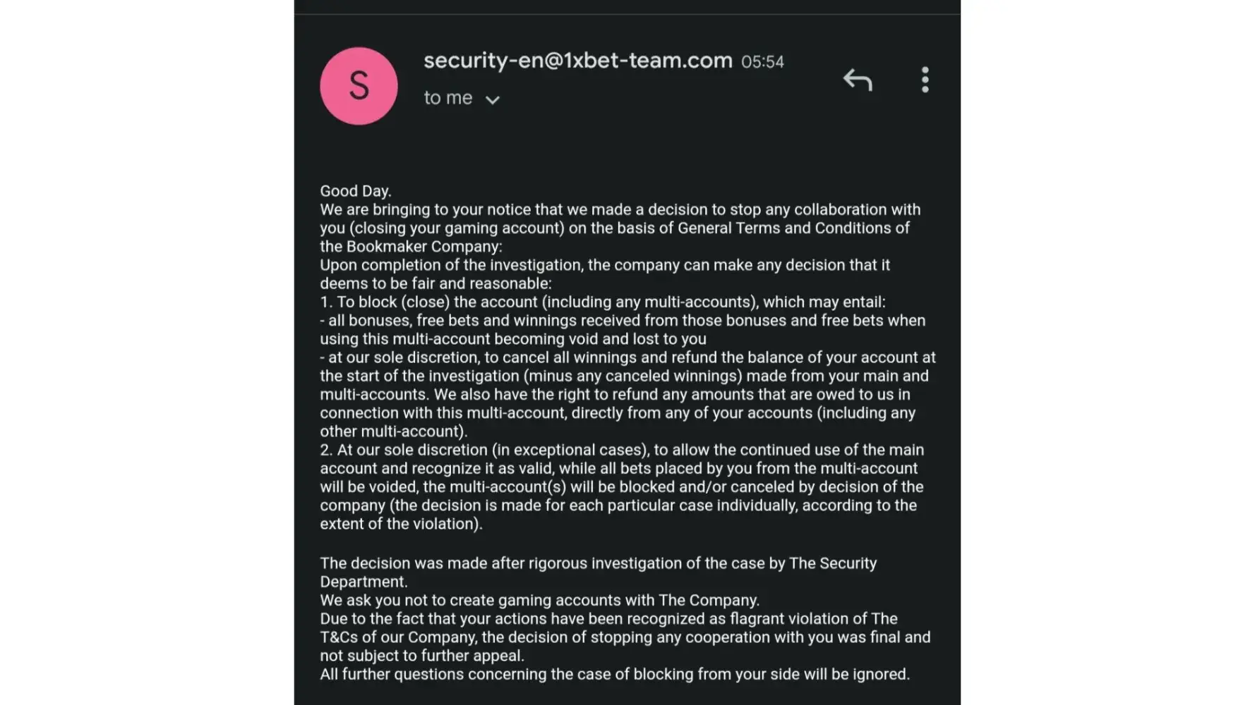This screenshot has height=705, width=1255.
Task: Expand recipient details chevron next to 'to me'
Action: click(493, 100)
